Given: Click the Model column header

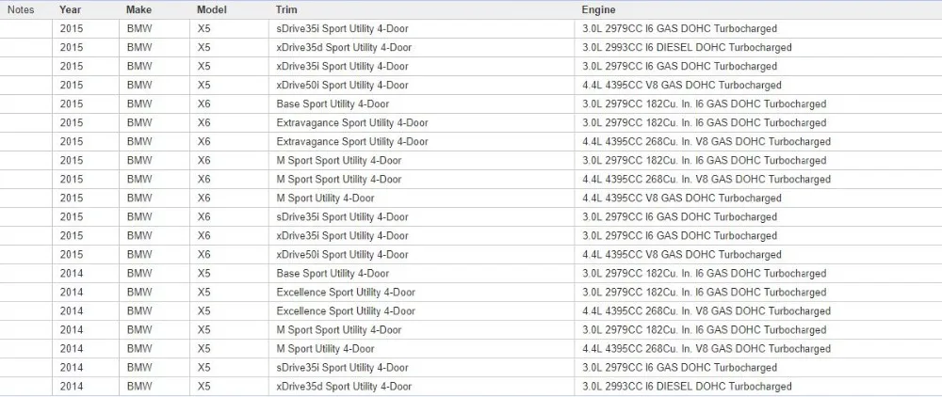Looking at the screenshot, I should coord(210,9).
